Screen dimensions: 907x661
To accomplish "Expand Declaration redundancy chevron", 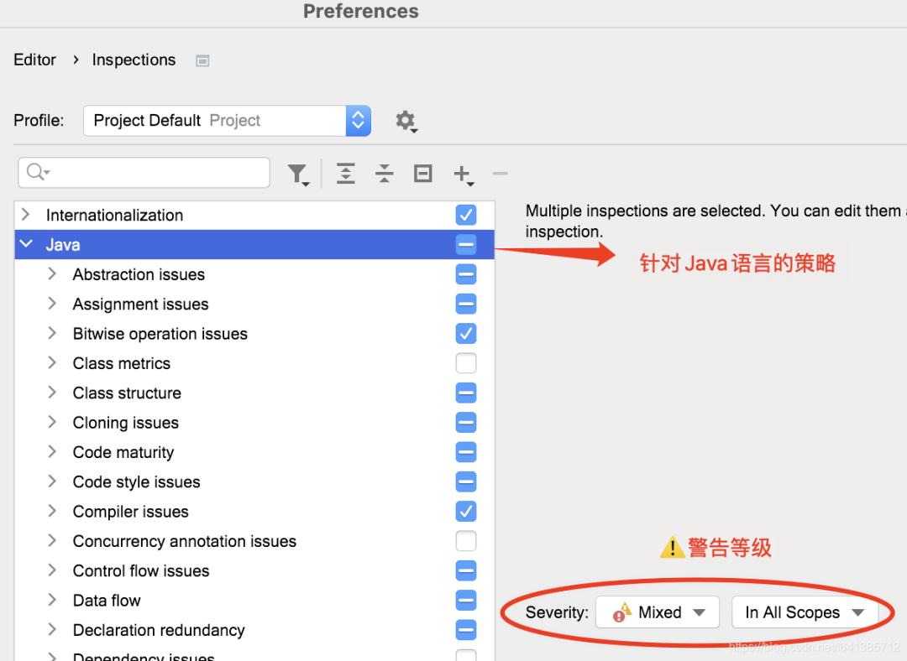I will [52, 629].
